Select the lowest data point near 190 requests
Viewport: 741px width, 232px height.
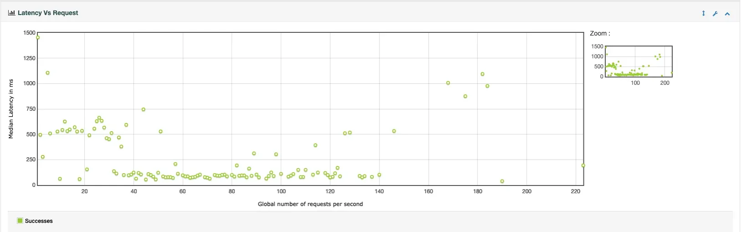(x=502, y=181)
